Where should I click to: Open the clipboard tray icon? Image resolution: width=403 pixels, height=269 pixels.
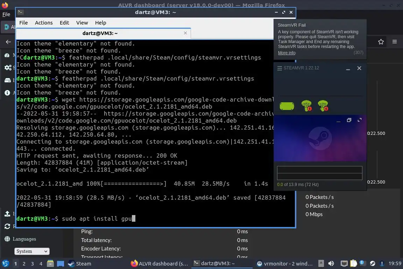[x=354, y=263]
